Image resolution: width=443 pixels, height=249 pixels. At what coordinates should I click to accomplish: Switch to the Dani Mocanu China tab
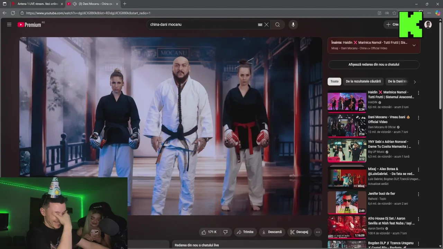tap(93, 4)
